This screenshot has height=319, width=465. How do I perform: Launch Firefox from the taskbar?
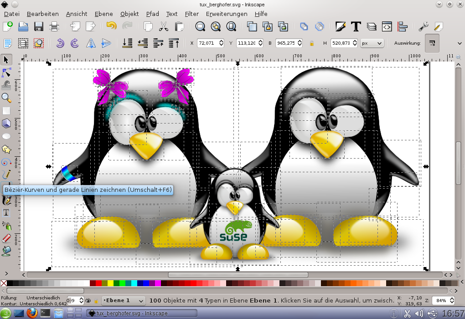click(32, 313)
